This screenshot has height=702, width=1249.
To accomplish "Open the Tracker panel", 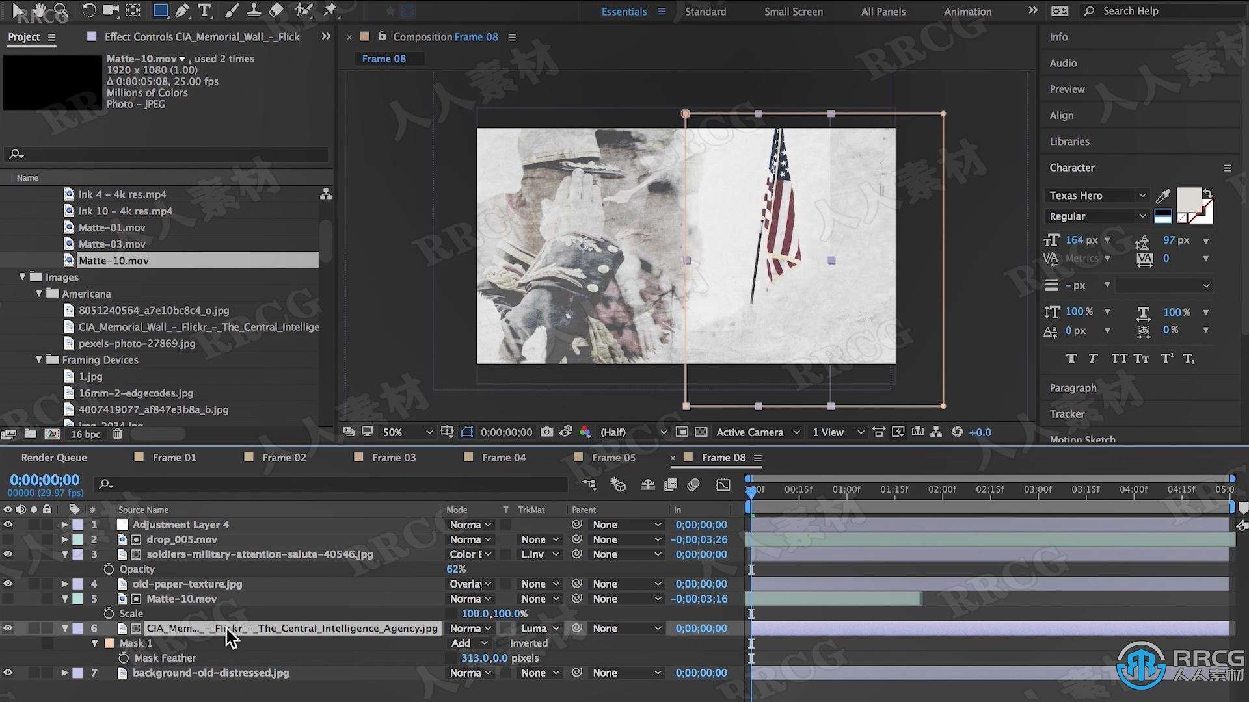I will 1067,414.
